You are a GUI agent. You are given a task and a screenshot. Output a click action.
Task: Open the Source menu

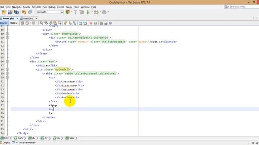click(x=27, y=7)
